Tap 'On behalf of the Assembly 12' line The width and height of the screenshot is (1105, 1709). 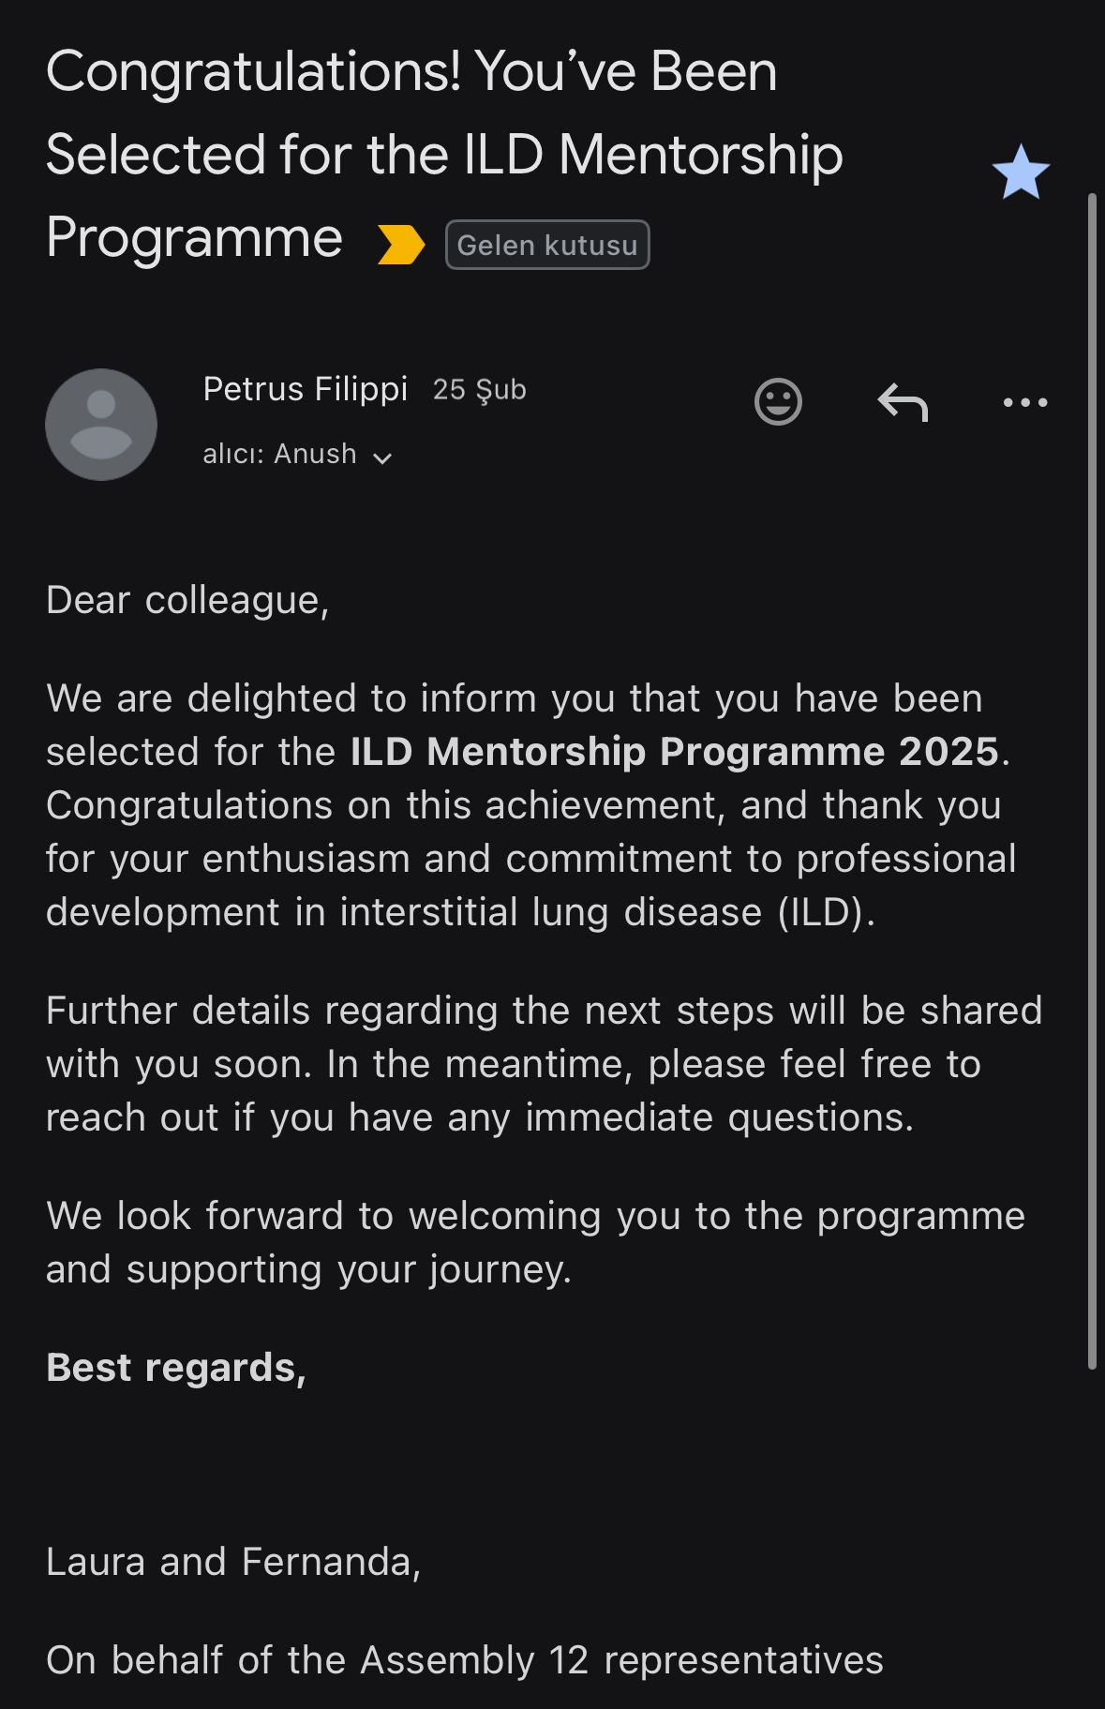464,1660
